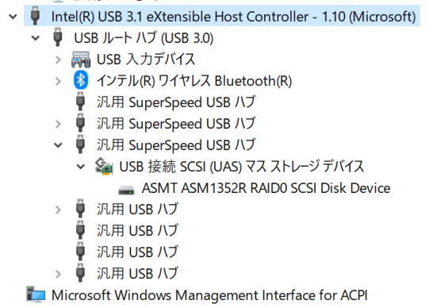This screenshot has height=308, width=429.
Task: Collapse the third 汎用 SuperSpeed USB ハブ
Action: pyautogui.click(x=58, y=145)
